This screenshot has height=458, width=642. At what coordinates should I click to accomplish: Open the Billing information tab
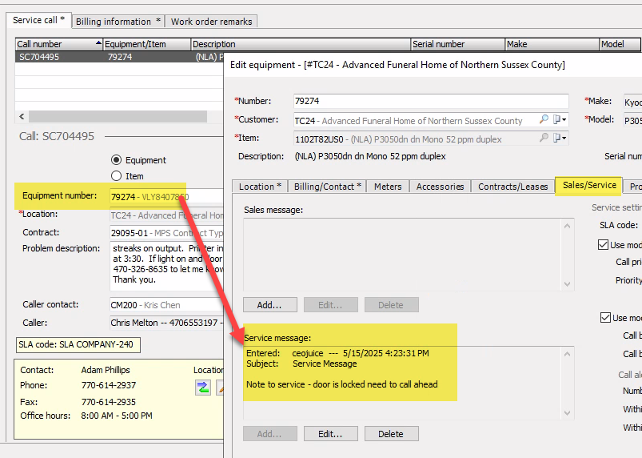(x=118, y=22)
